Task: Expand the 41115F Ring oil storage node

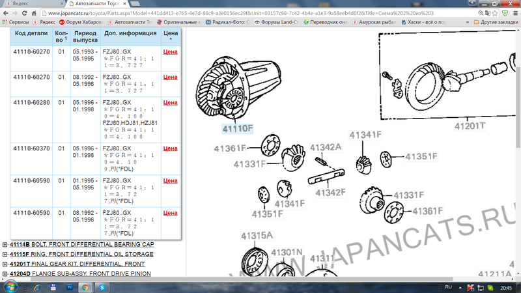Action: click(x=5, y=254)
